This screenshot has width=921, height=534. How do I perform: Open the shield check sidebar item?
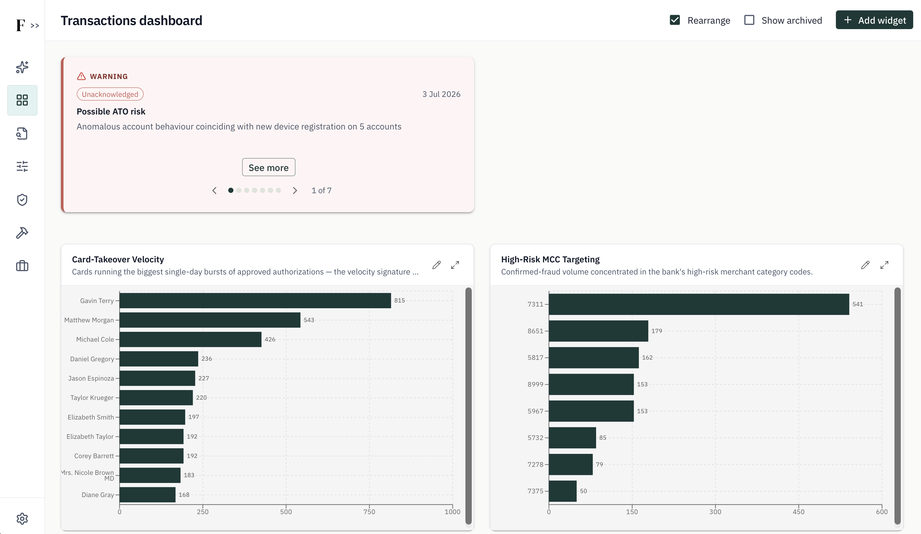point(22,200)
